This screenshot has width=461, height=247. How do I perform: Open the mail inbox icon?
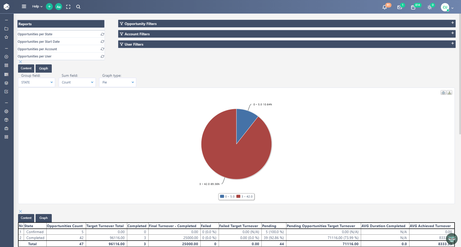point(399,7)
